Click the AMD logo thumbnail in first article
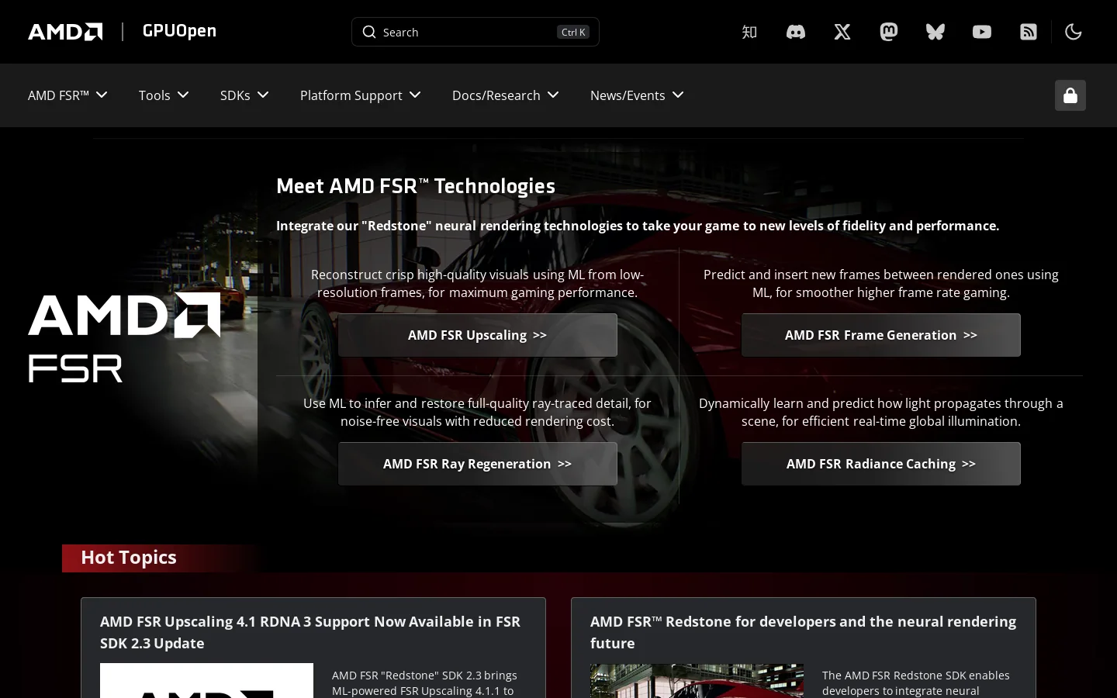This screenshot has height=698, width=1117. pyautogui.click(x=206, y=681)
